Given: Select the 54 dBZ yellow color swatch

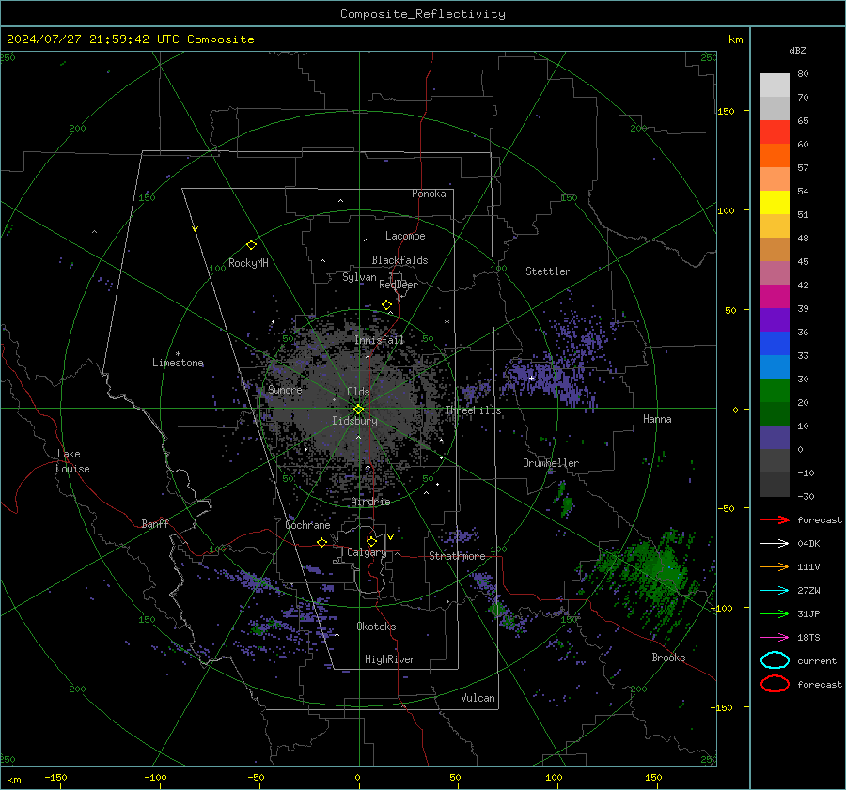Looking at the screenshot, I should pos(775,203).
